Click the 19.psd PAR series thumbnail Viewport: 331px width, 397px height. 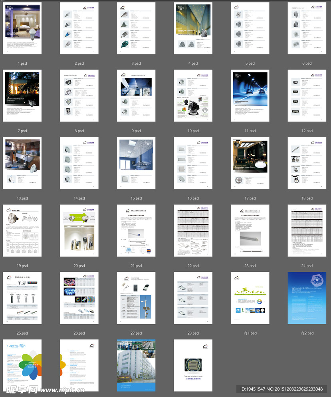tap(22, 231)
